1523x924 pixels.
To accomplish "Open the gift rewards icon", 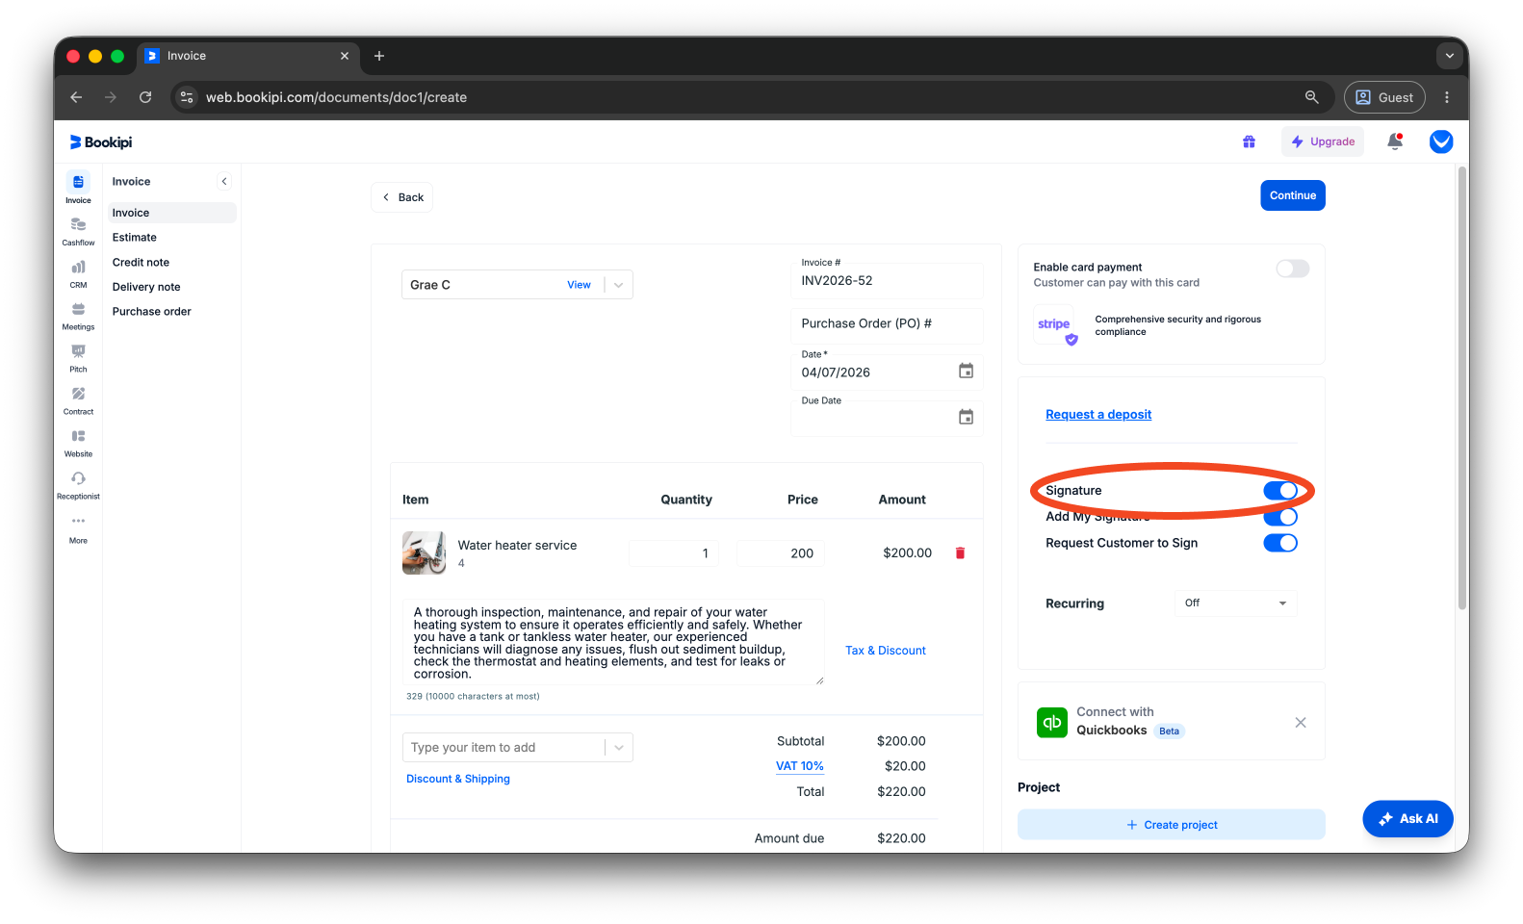I will [x=1249, y=141].
